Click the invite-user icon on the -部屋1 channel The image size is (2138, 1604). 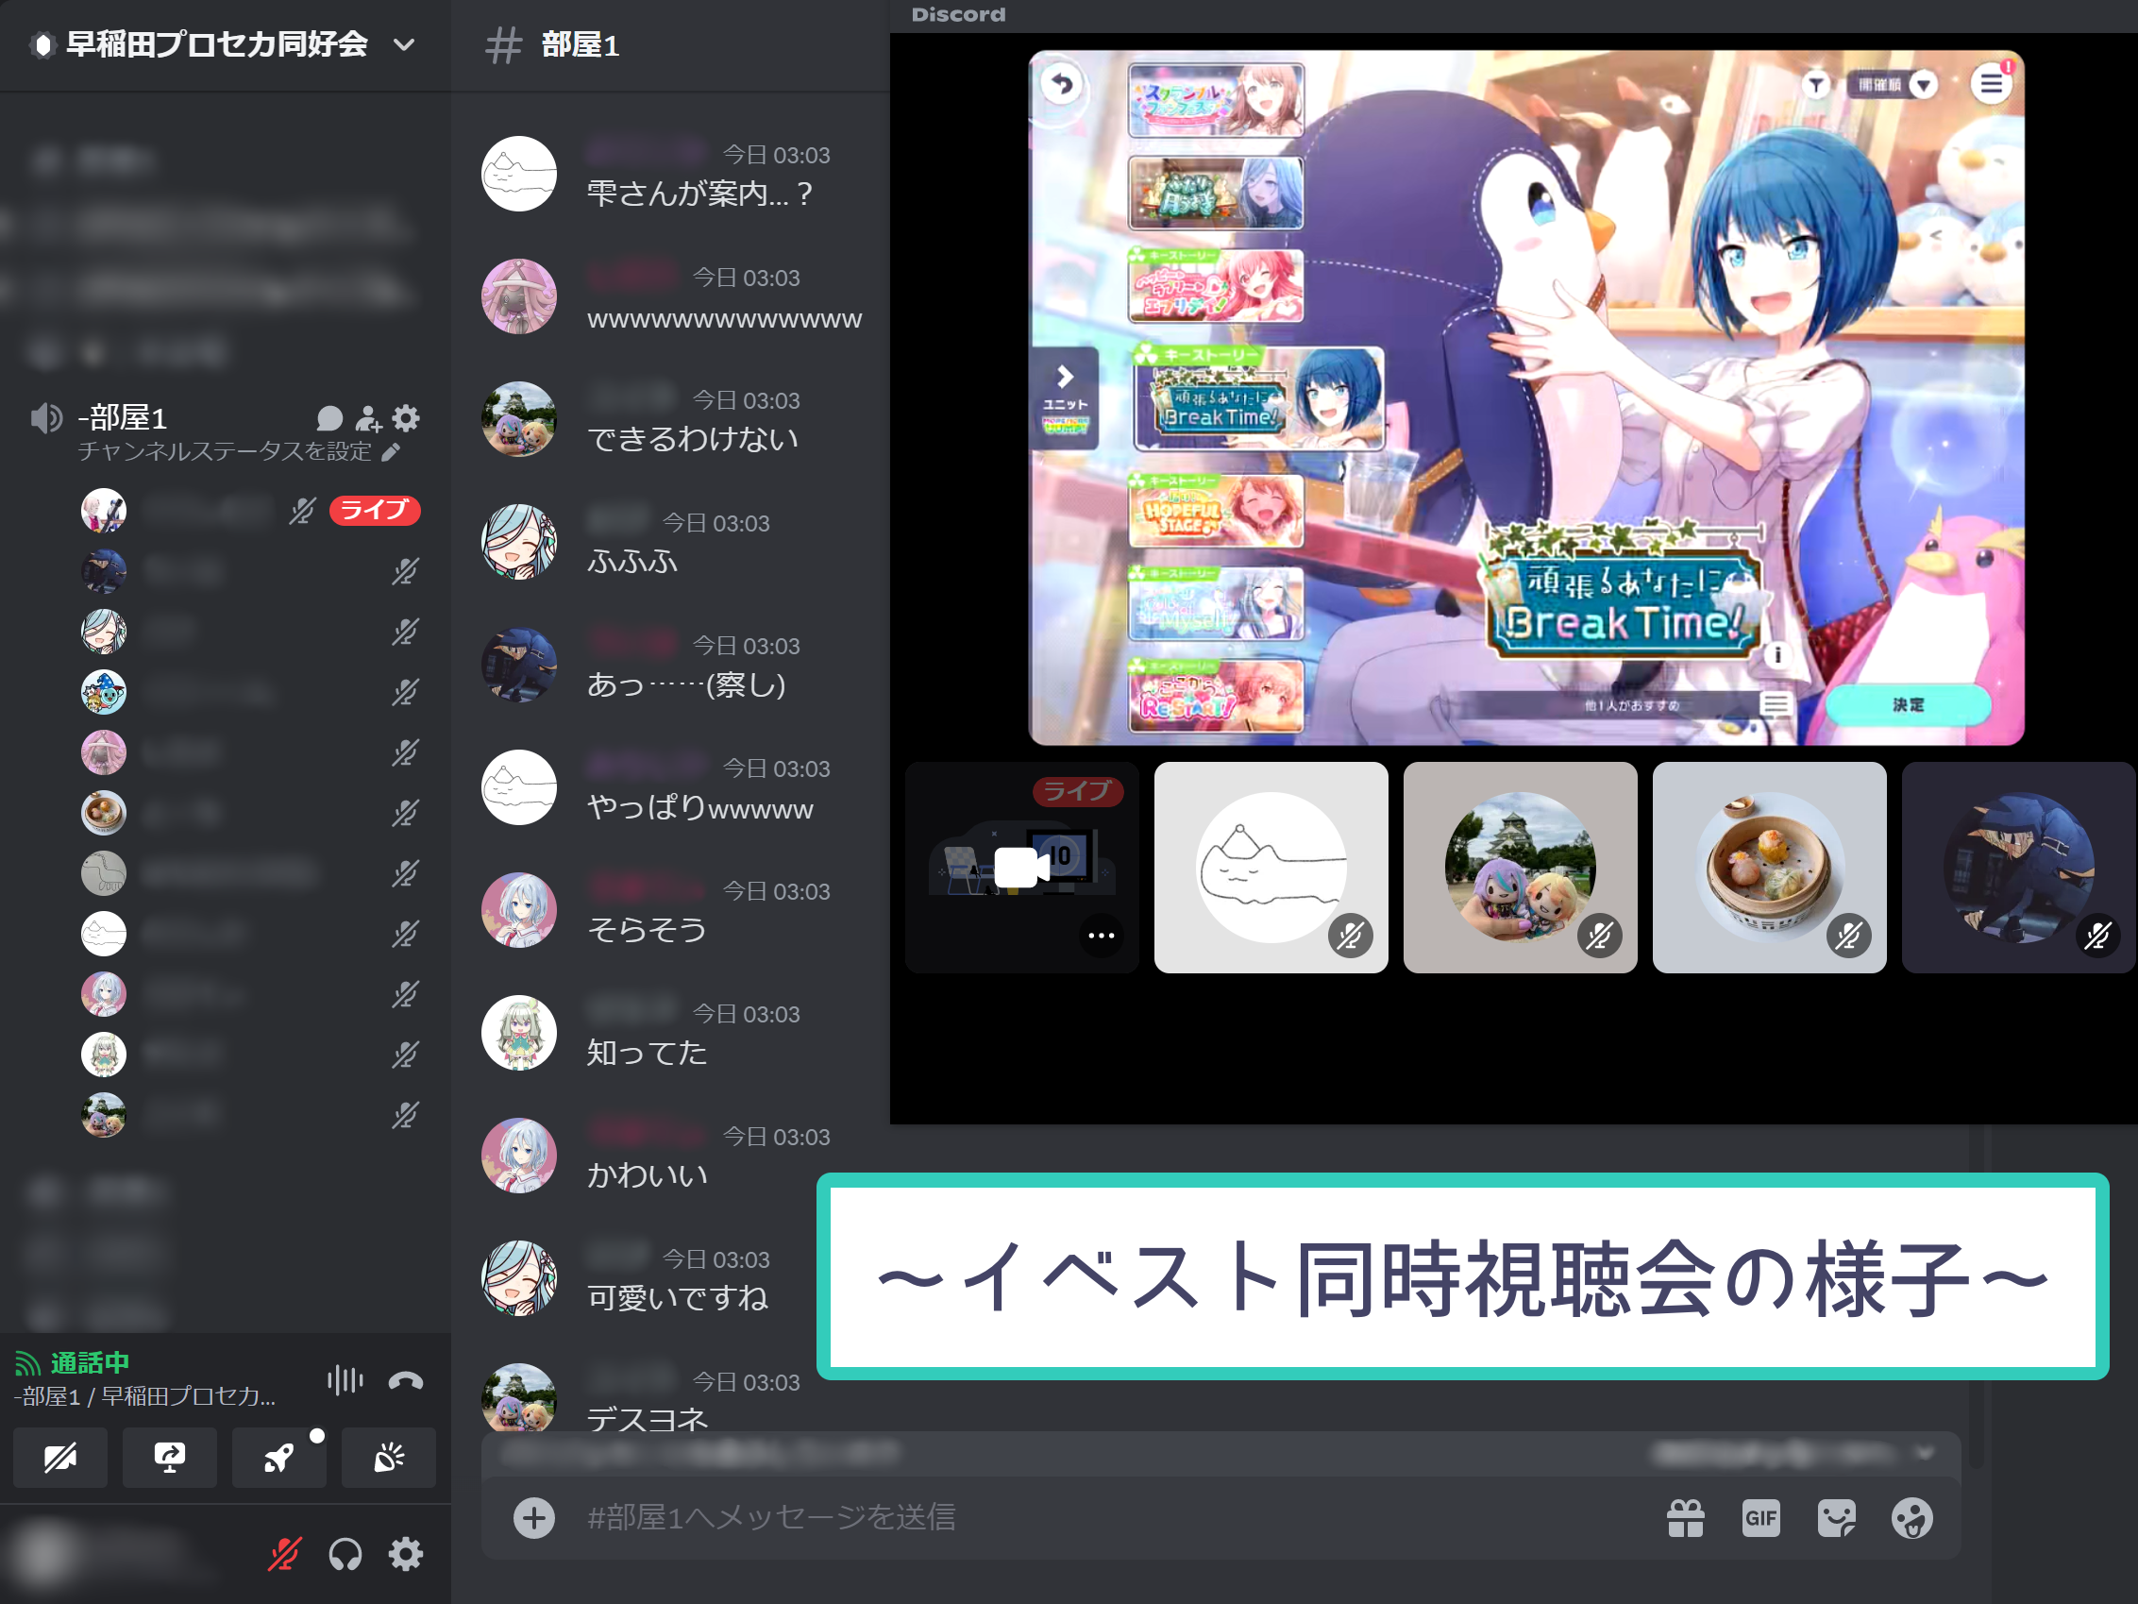point(367,418)
